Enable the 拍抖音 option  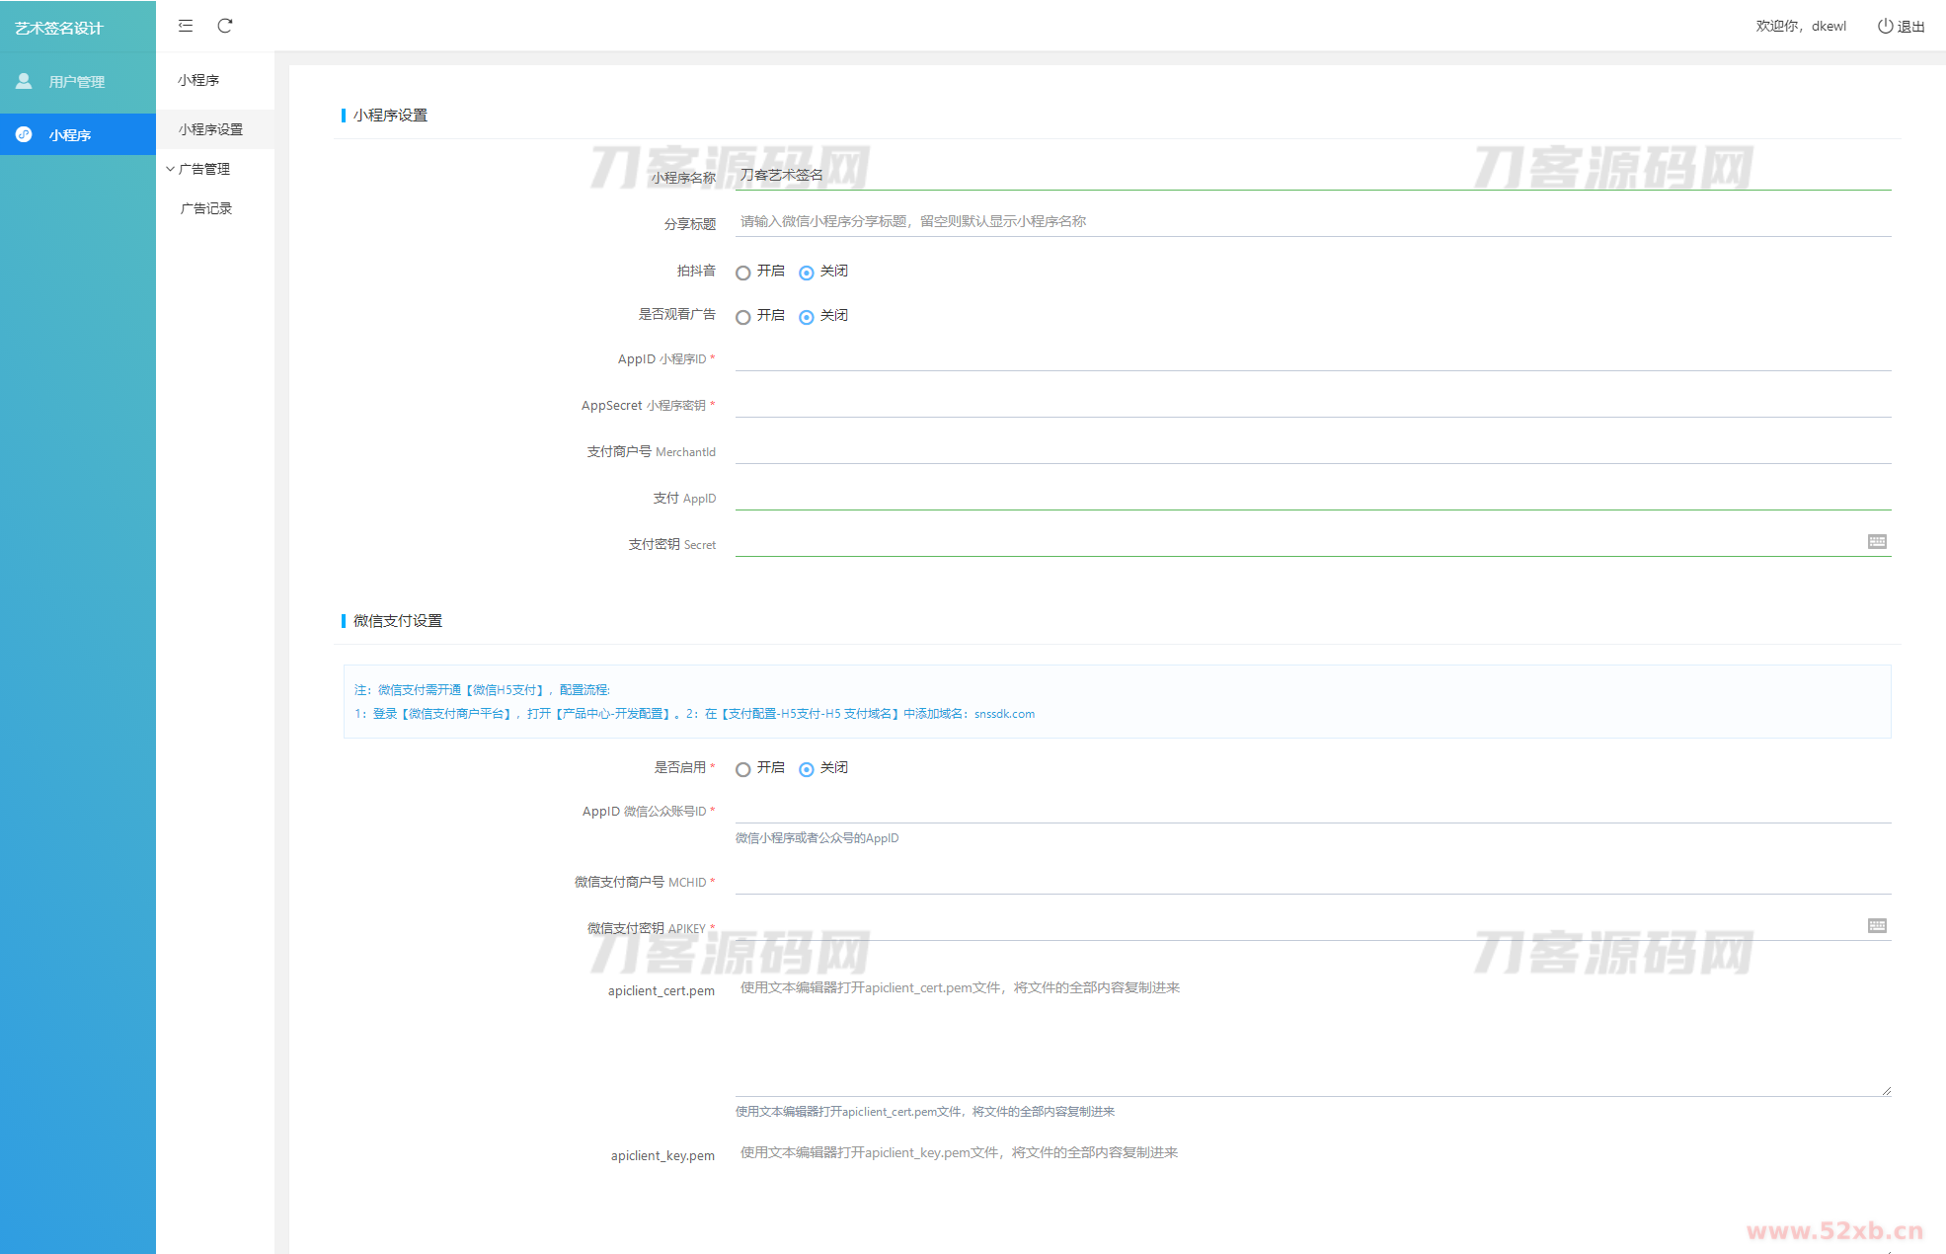(743, 273)
